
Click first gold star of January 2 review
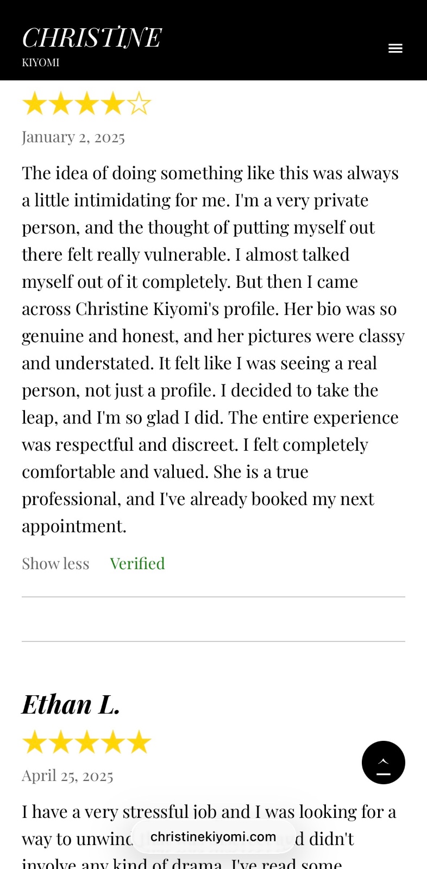point(35,103)
